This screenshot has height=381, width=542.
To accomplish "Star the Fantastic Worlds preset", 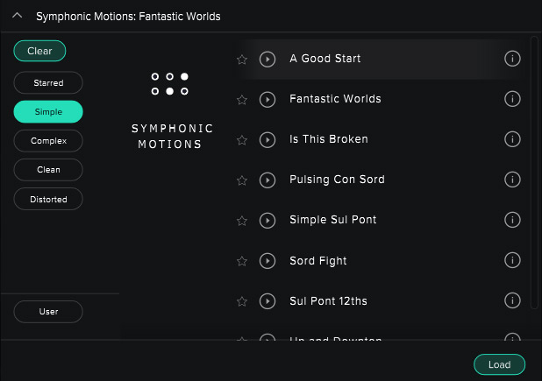I will point(243,100).
